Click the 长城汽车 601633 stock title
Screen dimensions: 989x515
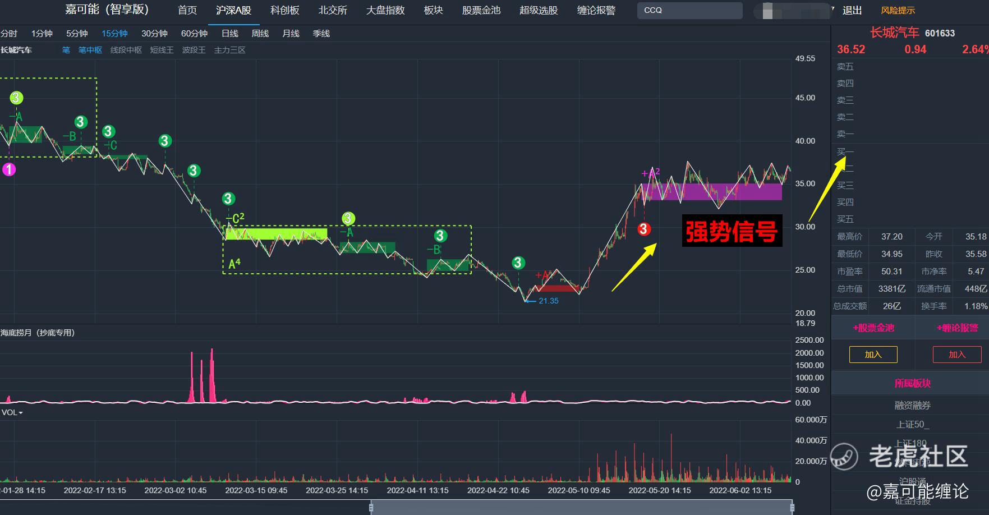[x=912, y=33]
